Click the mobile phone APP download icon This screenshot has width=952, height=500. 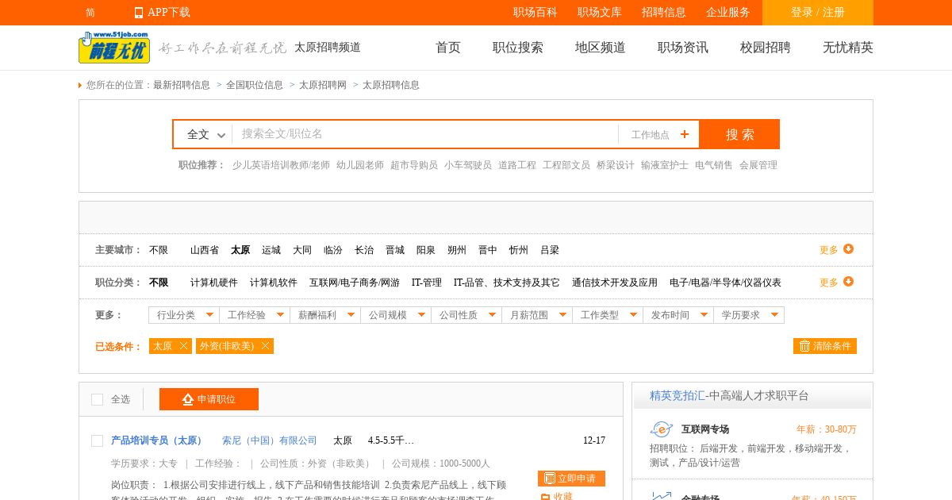point(139,13)
